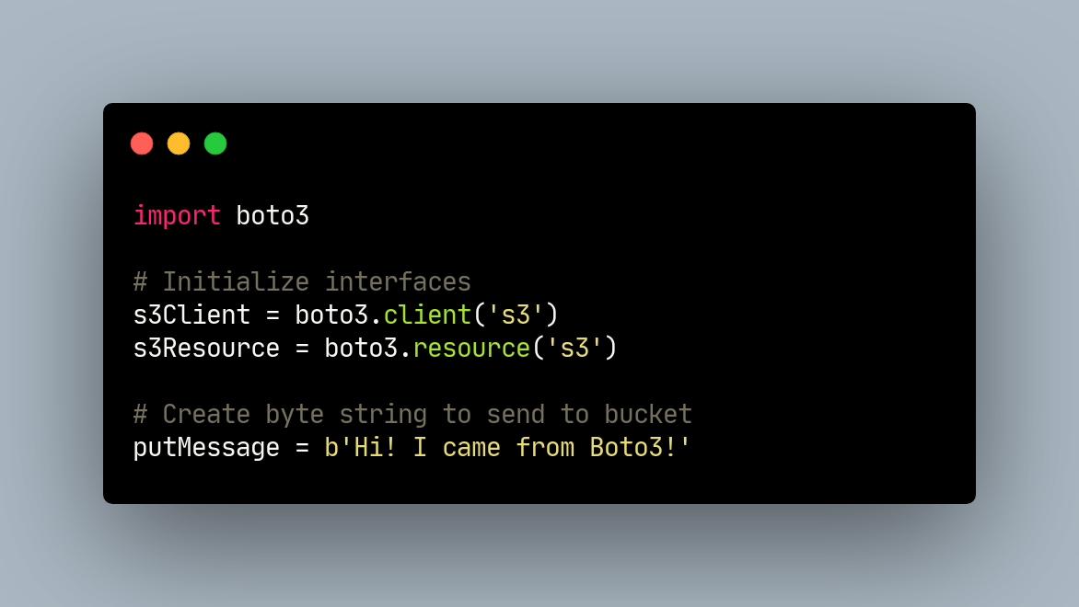Click boto3 on the import line
Screen dimensions: 1079x607
coord(273,216)
